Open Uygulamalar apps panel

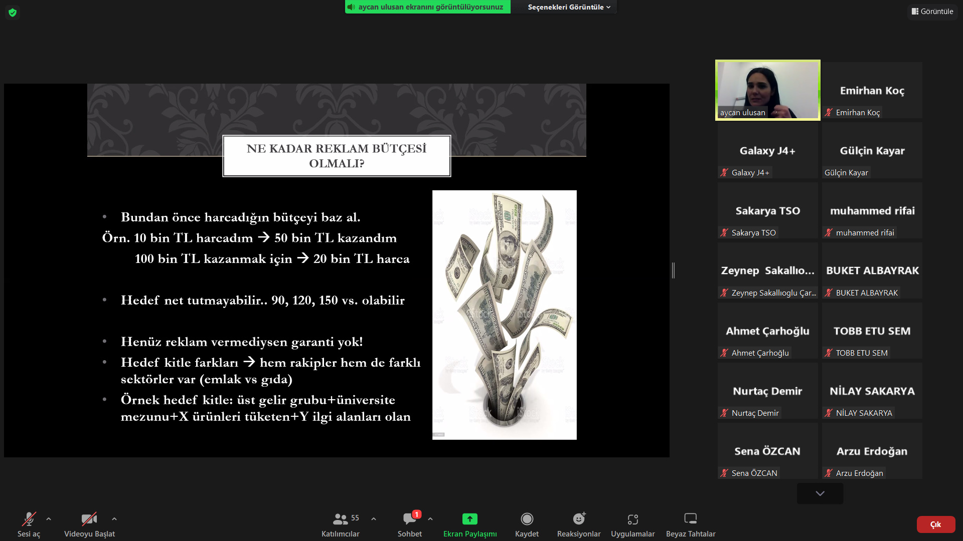pos(632,524)
